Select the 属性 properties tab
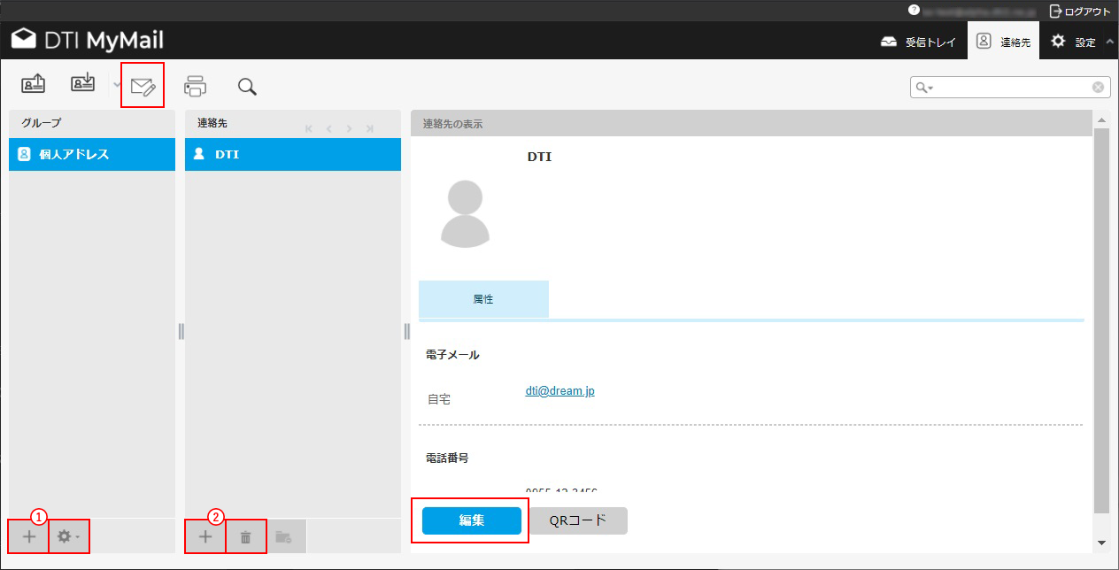This screenshot has height=570, width=1119. tap(483, 299)
